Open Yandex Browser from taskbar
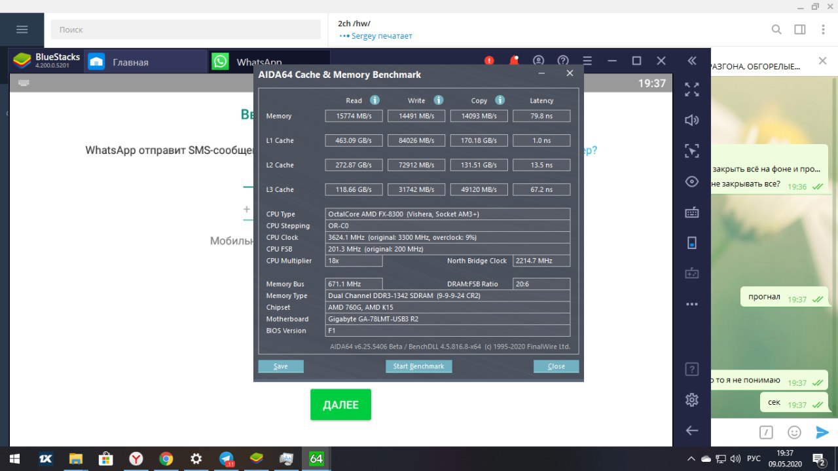The width and height of the screenshot is (838, 471). [x=136, y=459]
